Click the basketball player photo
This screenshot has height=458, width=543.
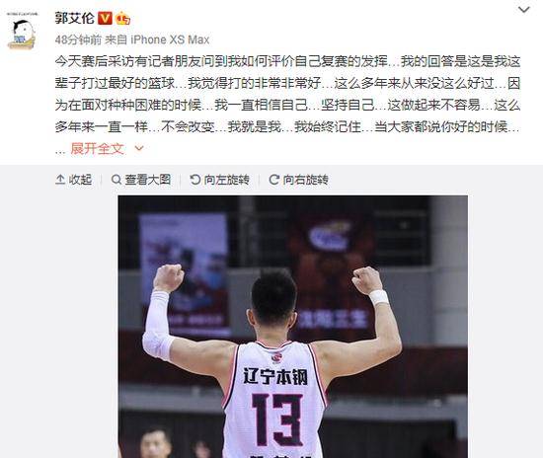click(x=293, y=327)
